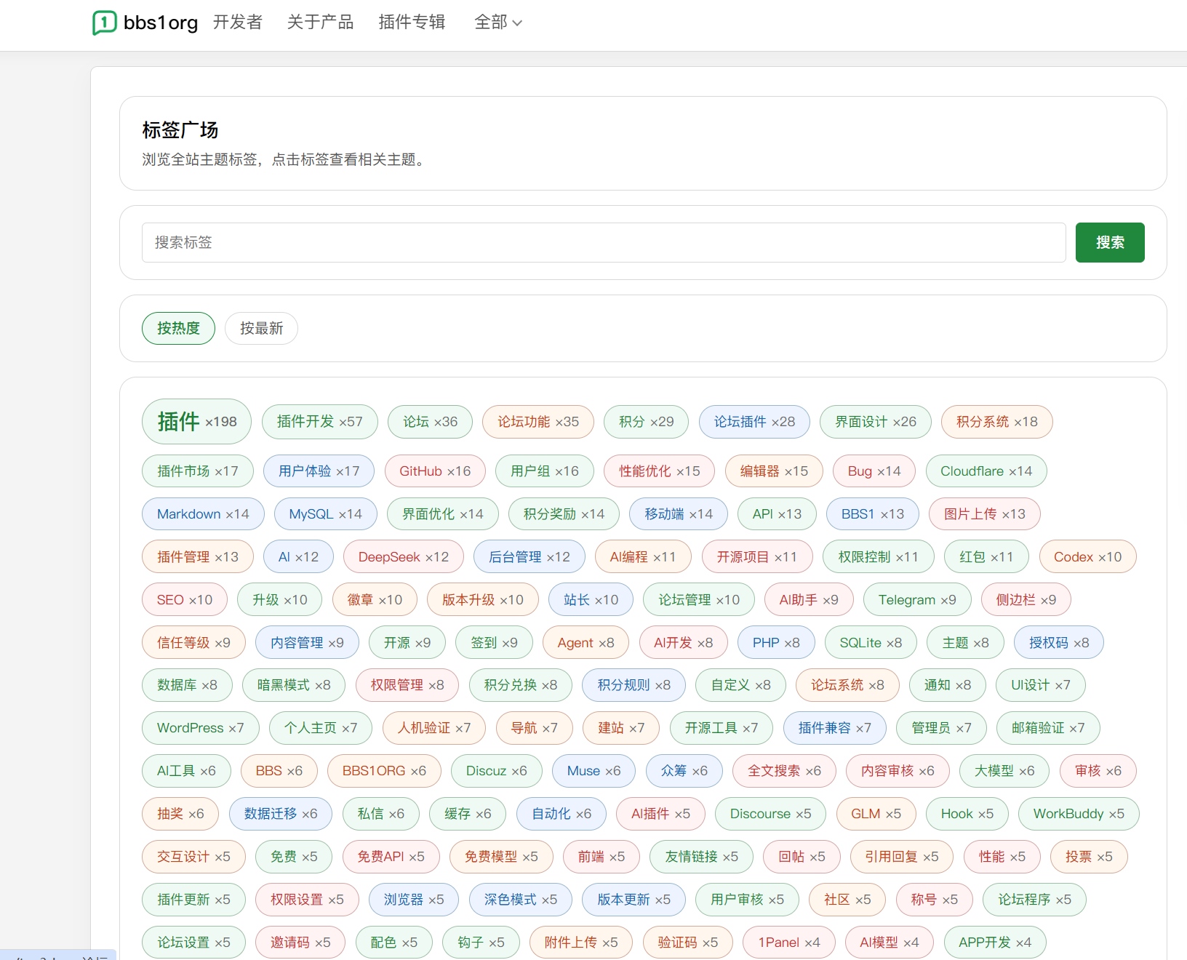Open the API ×13 tag
The height and width of the screenshot is (960, 1187).
pyautogui.click(x=777, y=514)
